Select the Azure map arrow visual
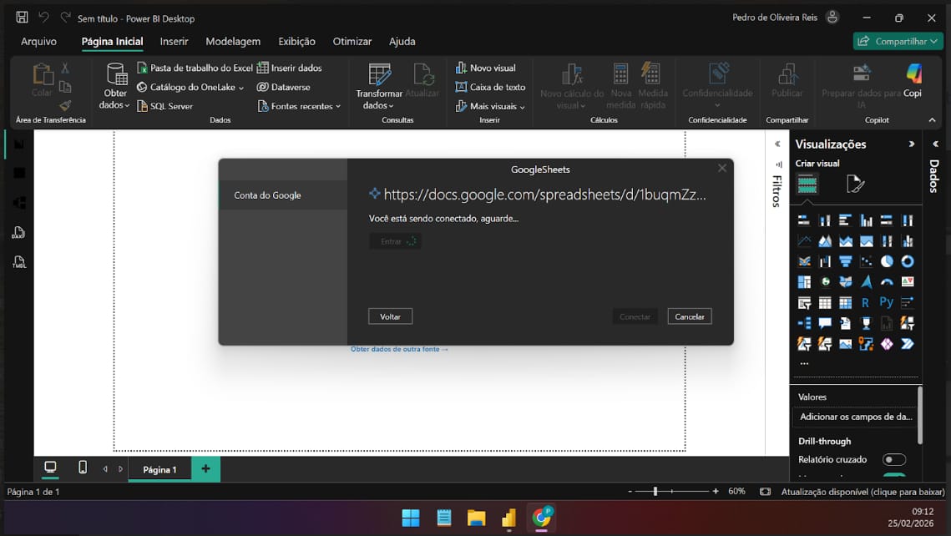Image resolution: width=951 pixels, height=536 pixels. [866, 282]
